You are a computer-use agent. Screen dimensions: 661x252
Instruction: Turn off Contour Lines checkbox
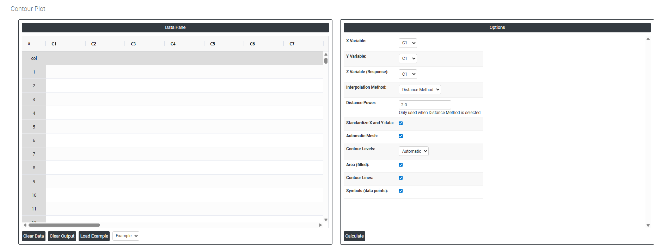pos(401,178)
